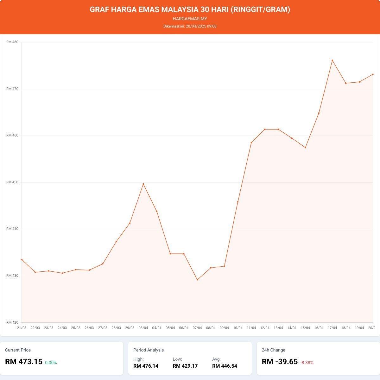The width and height of the screenshot is (380, 380).
Task: Click the 24h Change -8.38% percentage
Action: [x=307, y=363]
